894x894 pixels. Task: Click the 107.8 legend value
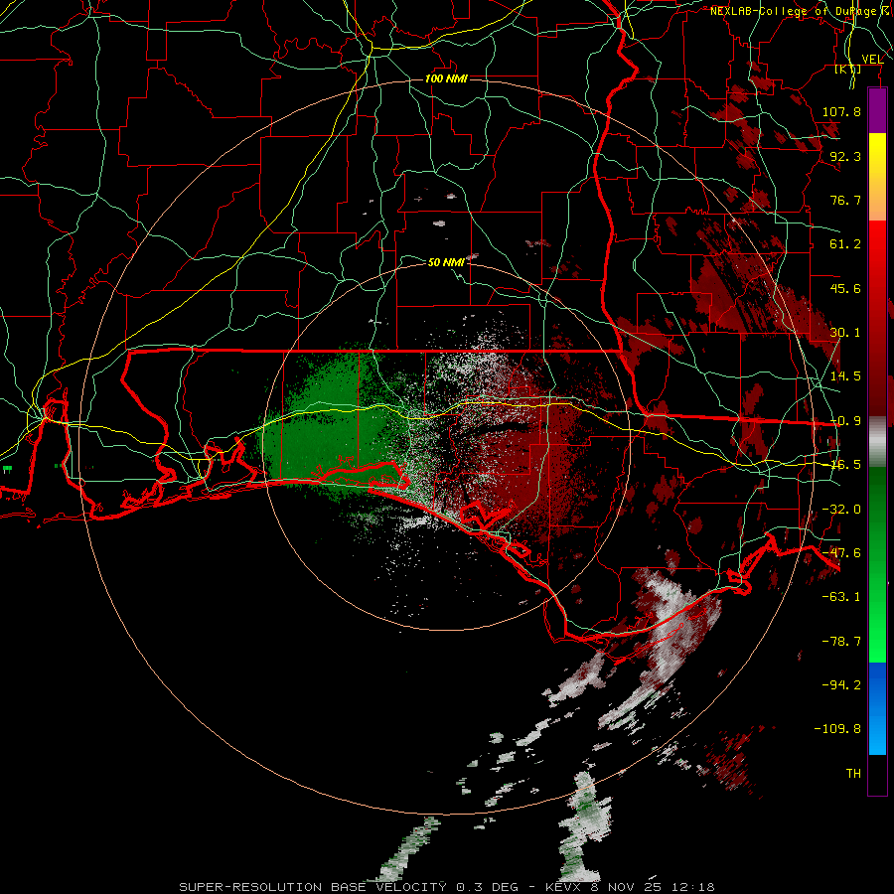click(841, 111)
